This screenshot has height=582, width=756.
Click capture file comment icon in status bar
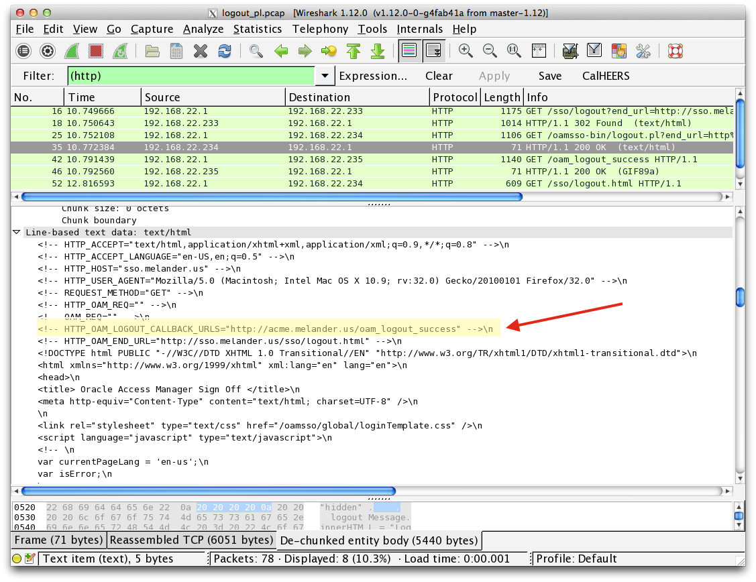[30, 559]
